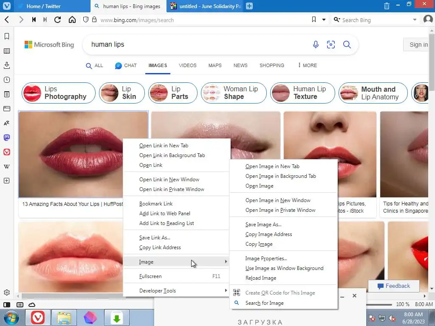
Task: Select the VIDEOS search tab
Action: [187, 65]
